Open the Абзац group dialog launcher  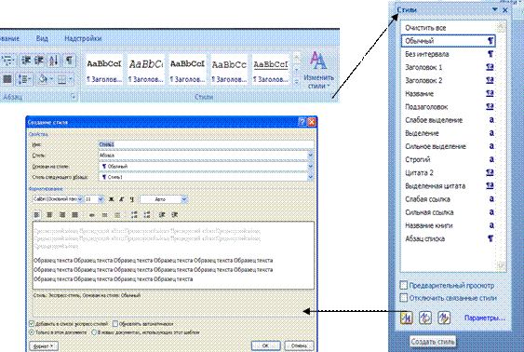click(74, 97)
